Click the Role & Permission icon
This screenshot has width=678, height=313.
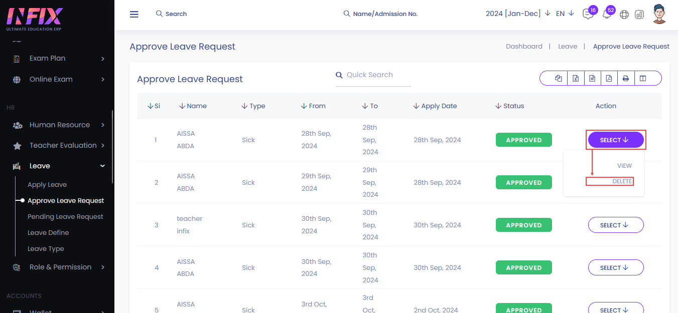coord(17,267)
